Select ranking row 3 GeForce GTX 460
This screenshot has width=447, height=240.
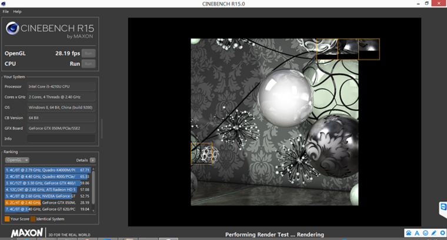click(x=48, y=183)
